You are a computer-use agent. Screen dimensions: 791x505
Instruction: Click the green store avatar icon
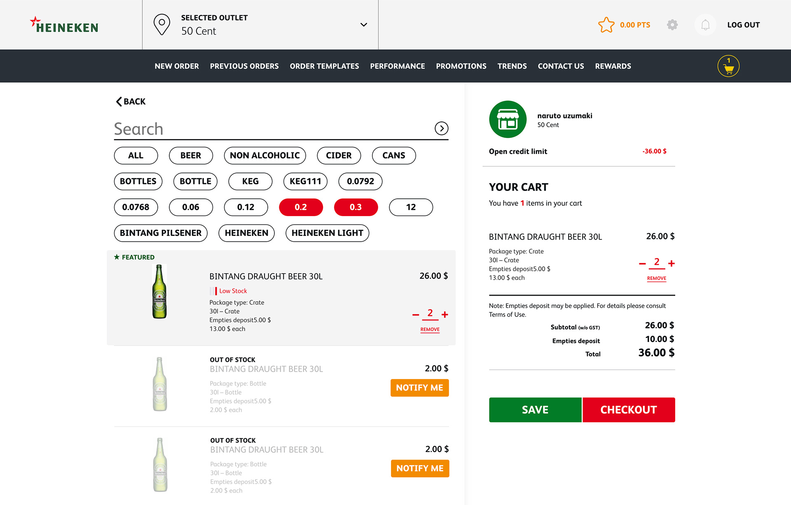click(508, 119)
